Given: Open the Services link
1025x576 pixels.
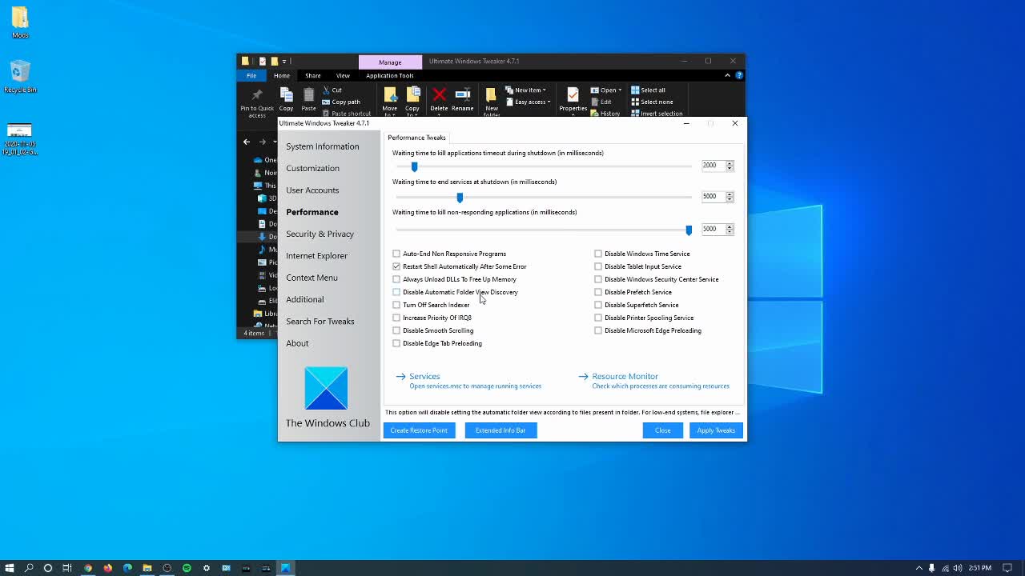Looking at the screenshot, I should tap(424, 376).
